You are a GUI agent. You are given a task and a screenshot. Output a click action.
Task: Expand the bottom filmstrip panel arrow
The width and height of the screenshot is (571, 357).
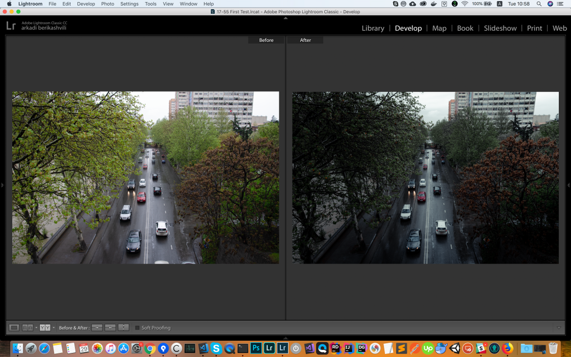(x=285, y=339)
